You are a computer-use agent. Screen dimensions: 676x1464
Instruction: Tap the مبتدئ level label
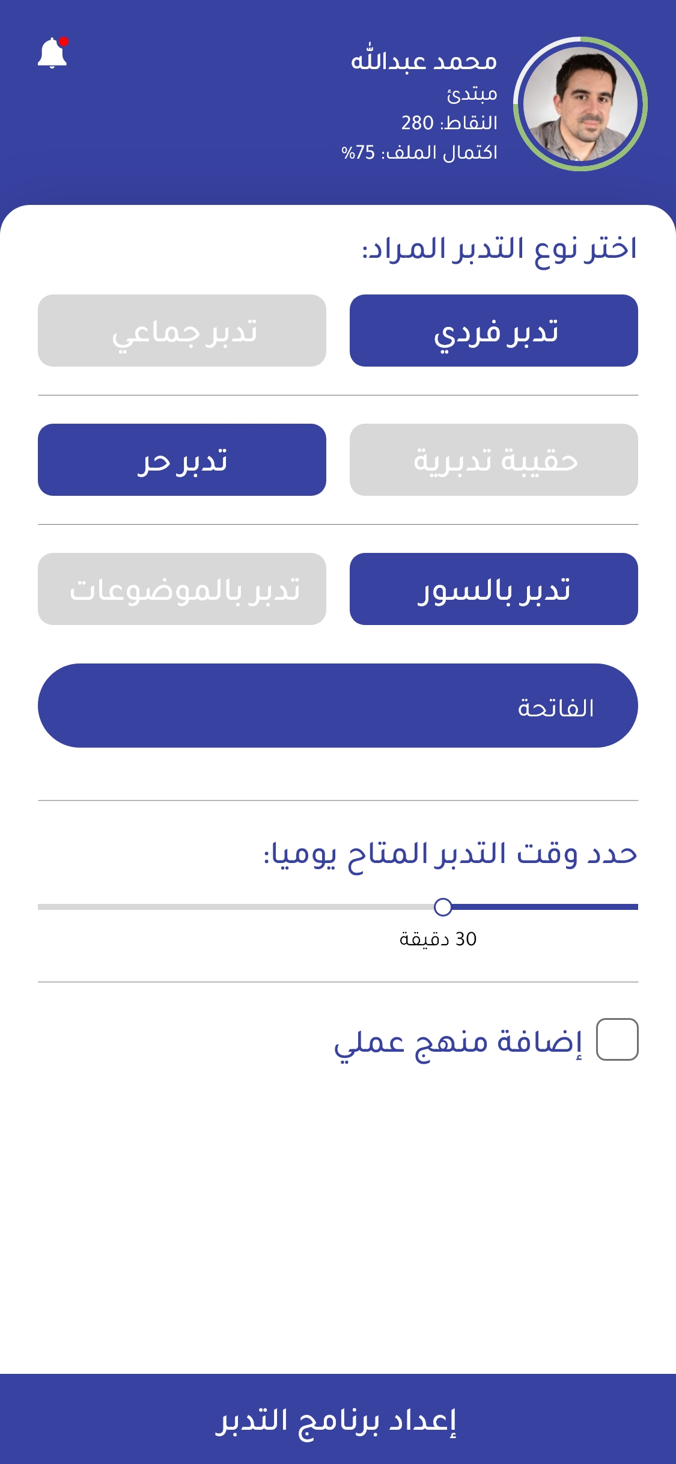point(472,93)
